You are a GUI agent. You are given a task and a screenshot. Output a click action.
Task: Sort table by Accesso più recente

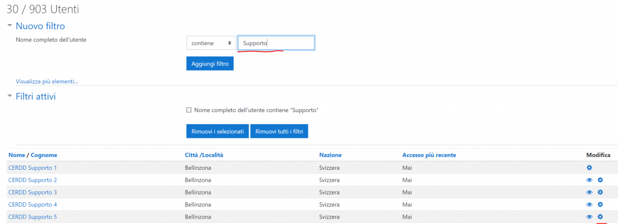tap(429, 155)
